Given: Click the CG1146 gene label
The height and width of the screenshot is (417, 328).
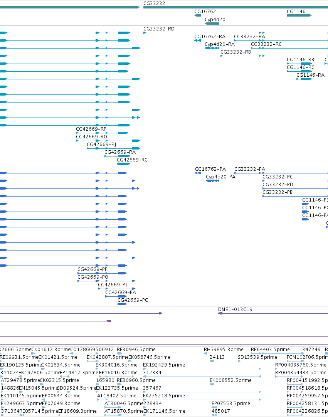Looking at the screenshot, I should tap(296, 12).
